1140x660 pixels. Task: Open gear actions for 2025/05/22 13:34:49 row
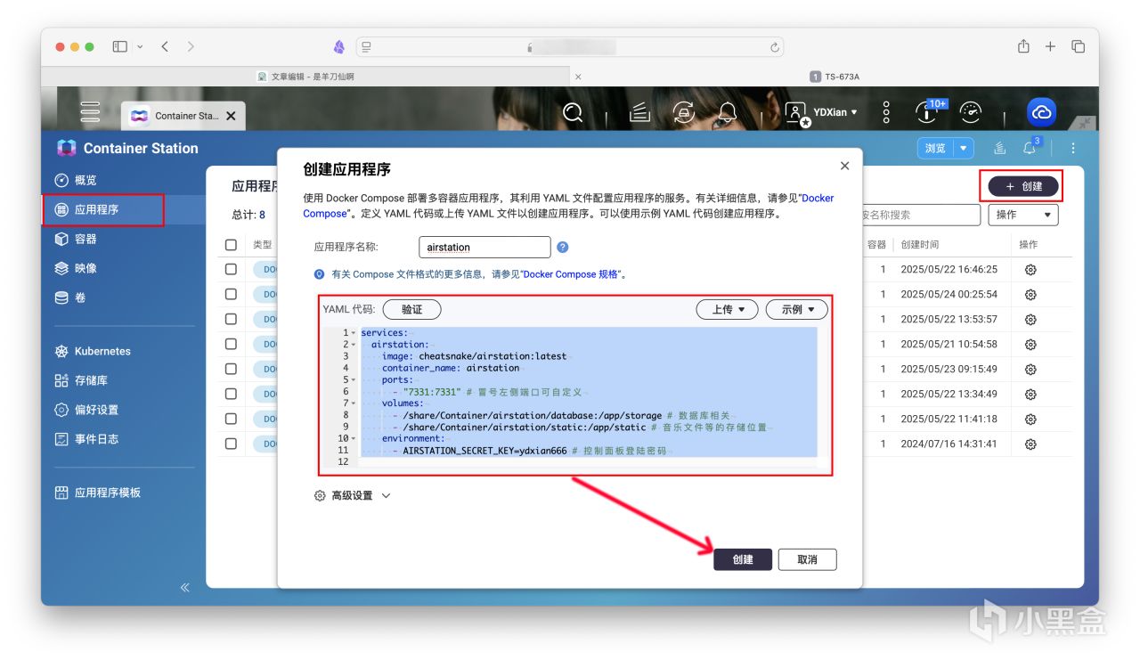pos(1030,394)
